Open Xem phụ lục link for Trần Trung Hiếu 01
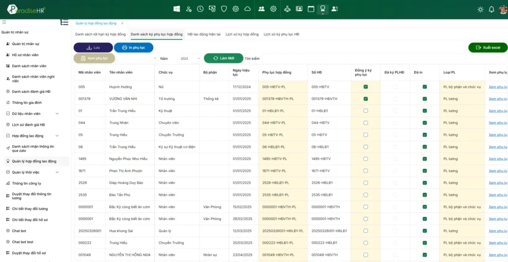 coord(498,110)
